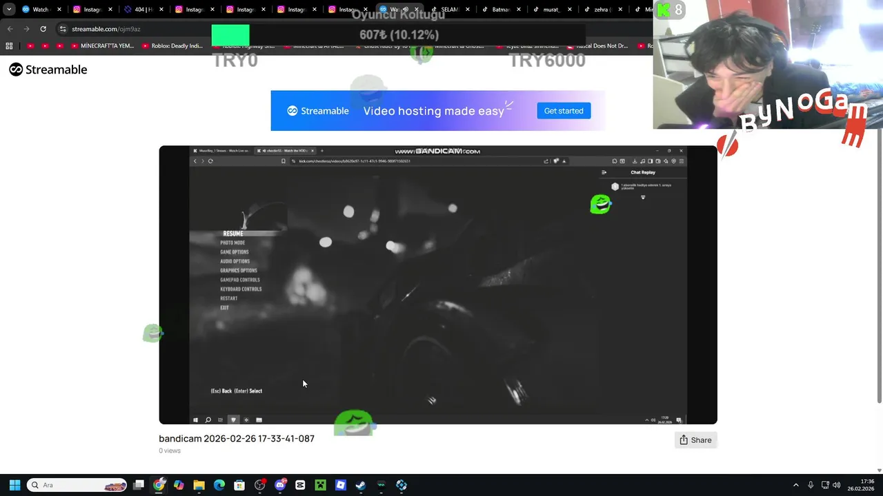Open the tab search dropdown arrow

pos(9,10)
